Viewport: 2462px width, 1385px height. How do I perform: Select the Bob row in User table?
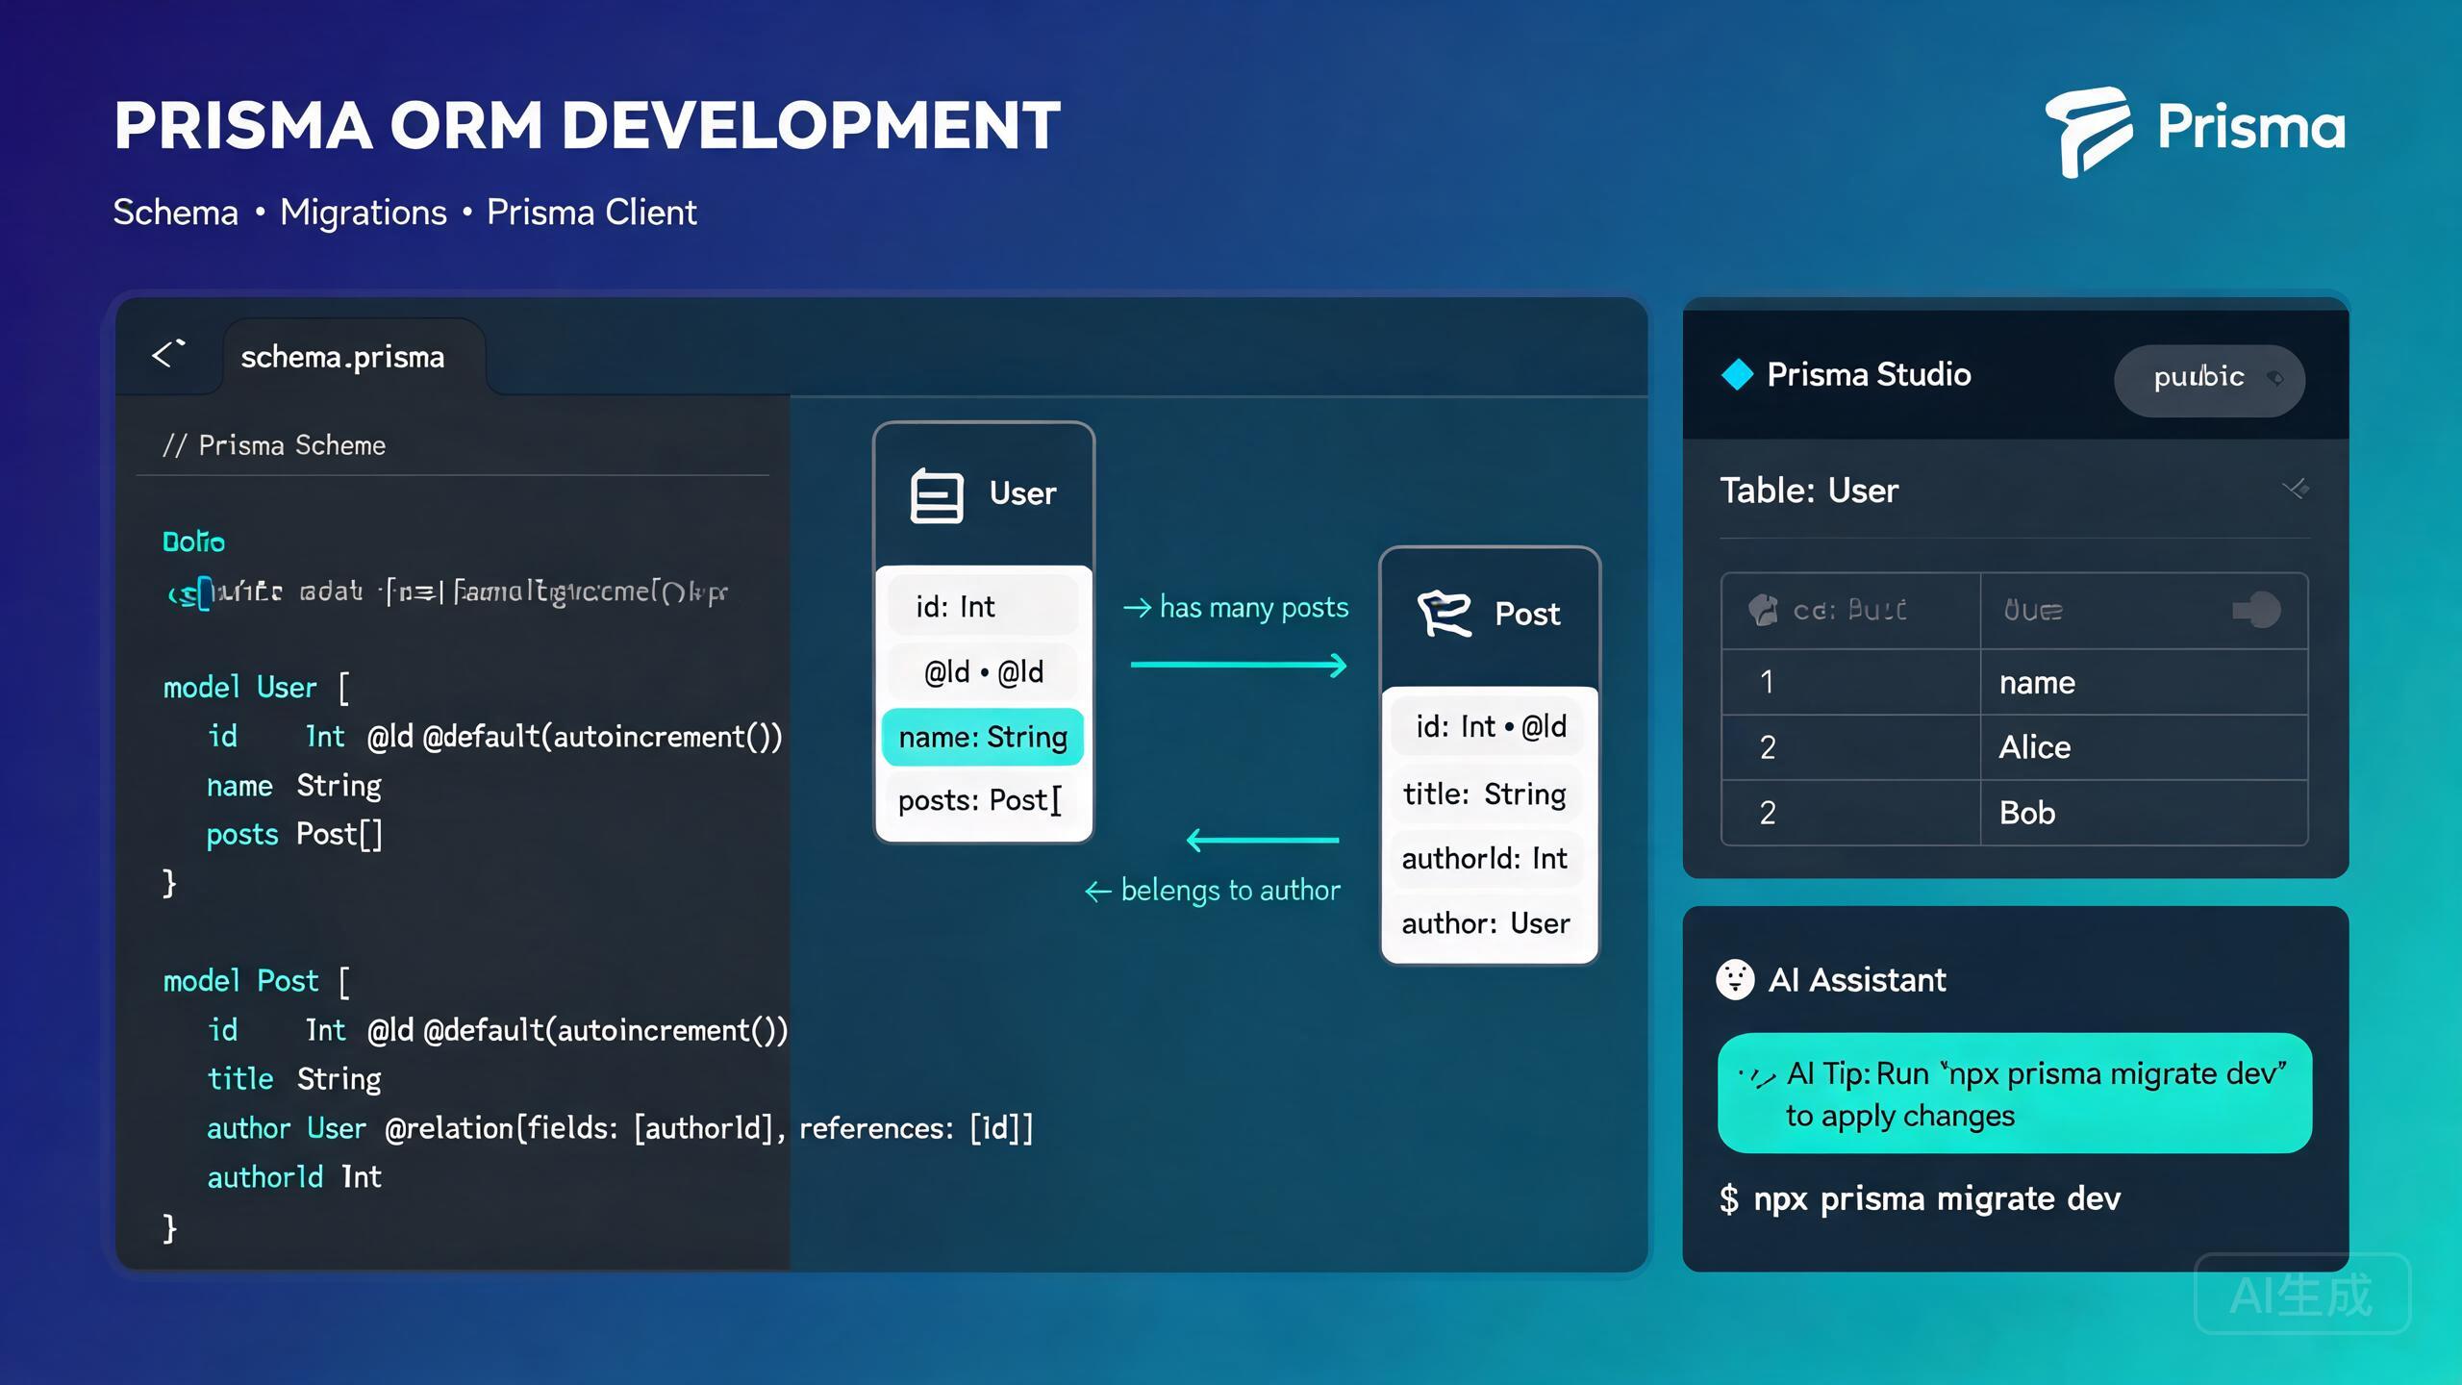coord(2015,813)
